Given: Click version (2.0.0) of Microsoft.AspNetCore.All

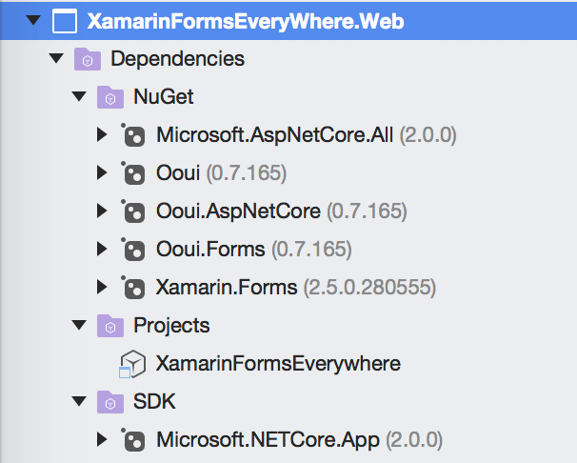Looking at the screenshot, I should click(428, 135).
